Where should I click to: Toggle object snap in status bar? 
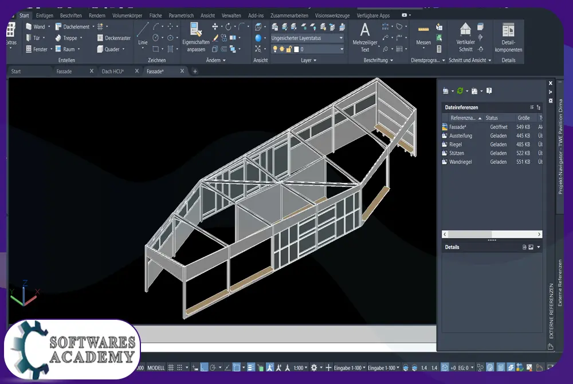(x=236, y=367)
